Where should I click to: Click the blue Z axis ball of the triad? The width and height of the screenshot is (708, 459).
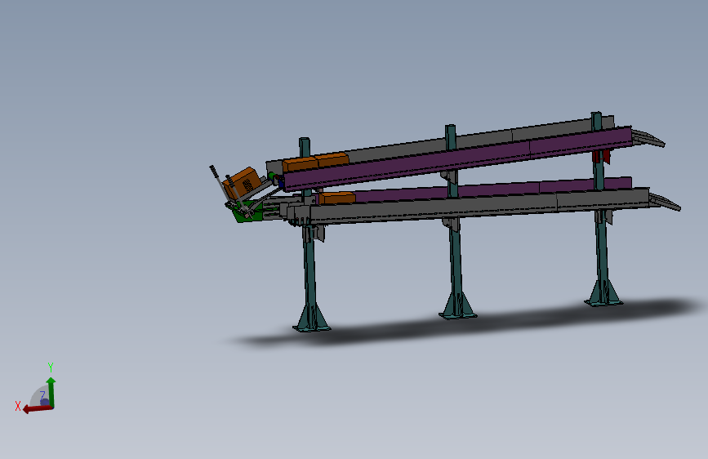(44, 402)
